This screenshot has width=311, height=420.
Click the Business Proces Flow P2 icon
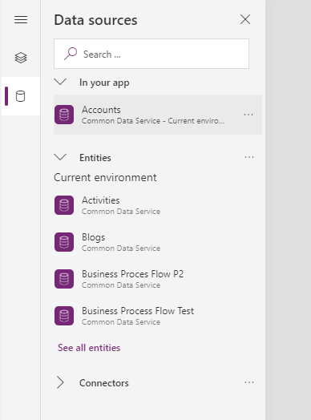click(x=64, y=279)
